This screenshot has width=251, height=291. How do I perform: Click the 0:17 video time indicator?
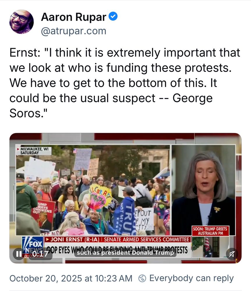coord(40,254)
